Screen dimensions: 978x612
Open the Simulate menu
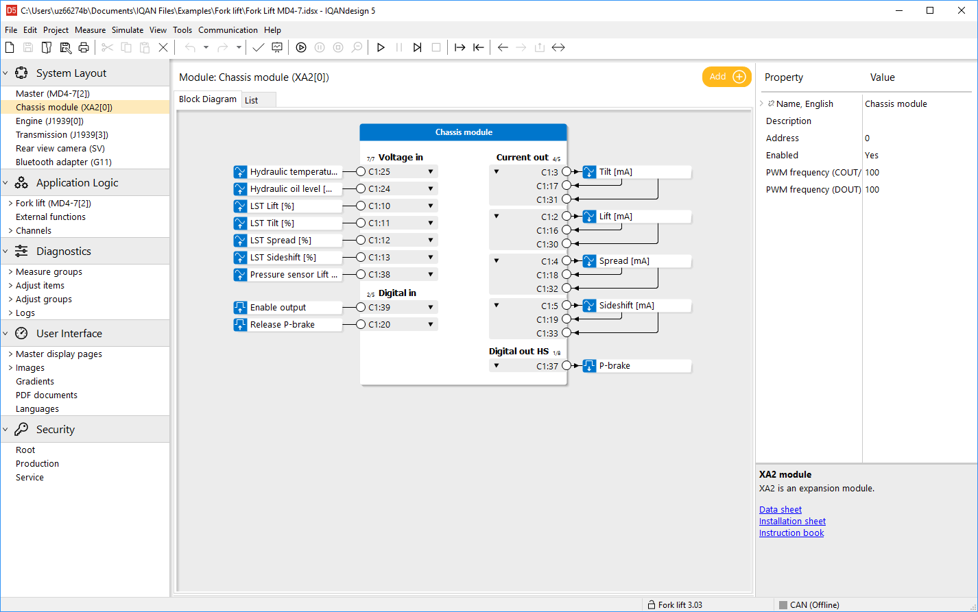tap(128, 30)
